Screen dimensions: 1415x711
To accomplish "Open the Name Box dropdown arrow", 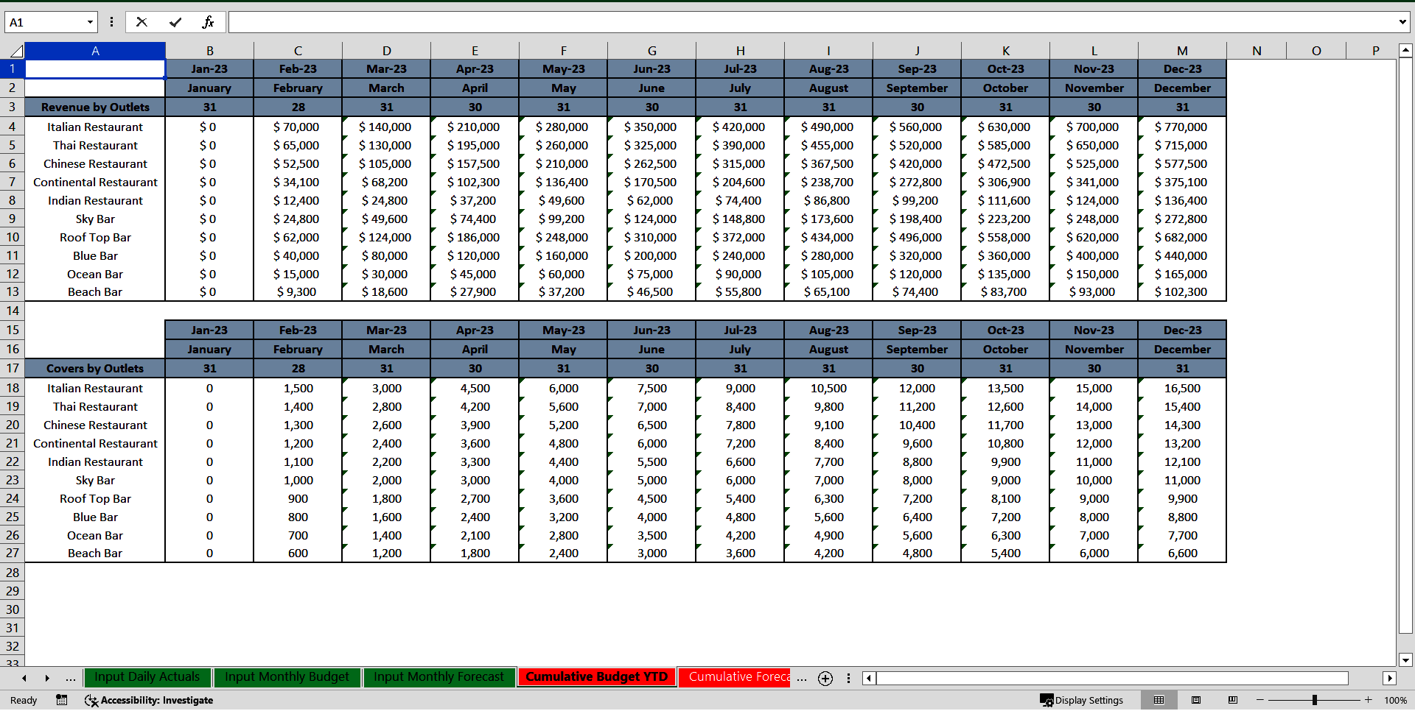I will [x=90, y=22].
